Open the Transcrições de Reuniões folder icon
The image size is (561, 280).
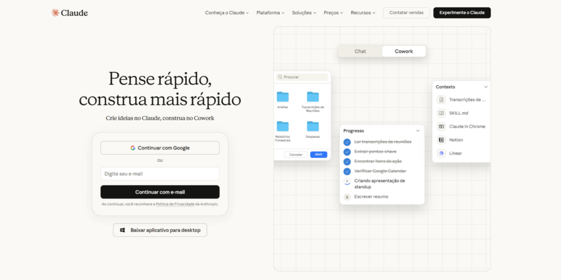pos(313,97)
